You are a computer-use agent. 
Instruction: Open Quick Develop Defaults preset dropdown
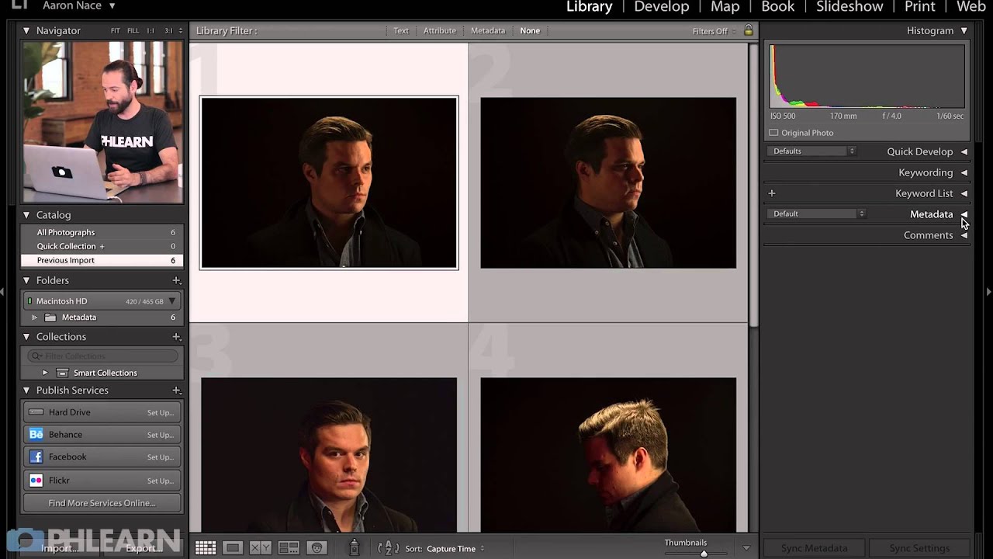(x=811, y=151)
